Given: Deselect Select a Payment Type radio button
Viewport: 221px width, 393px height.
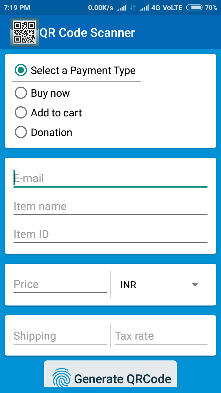Looking at the screenshot, I should [x=20, y=70].
